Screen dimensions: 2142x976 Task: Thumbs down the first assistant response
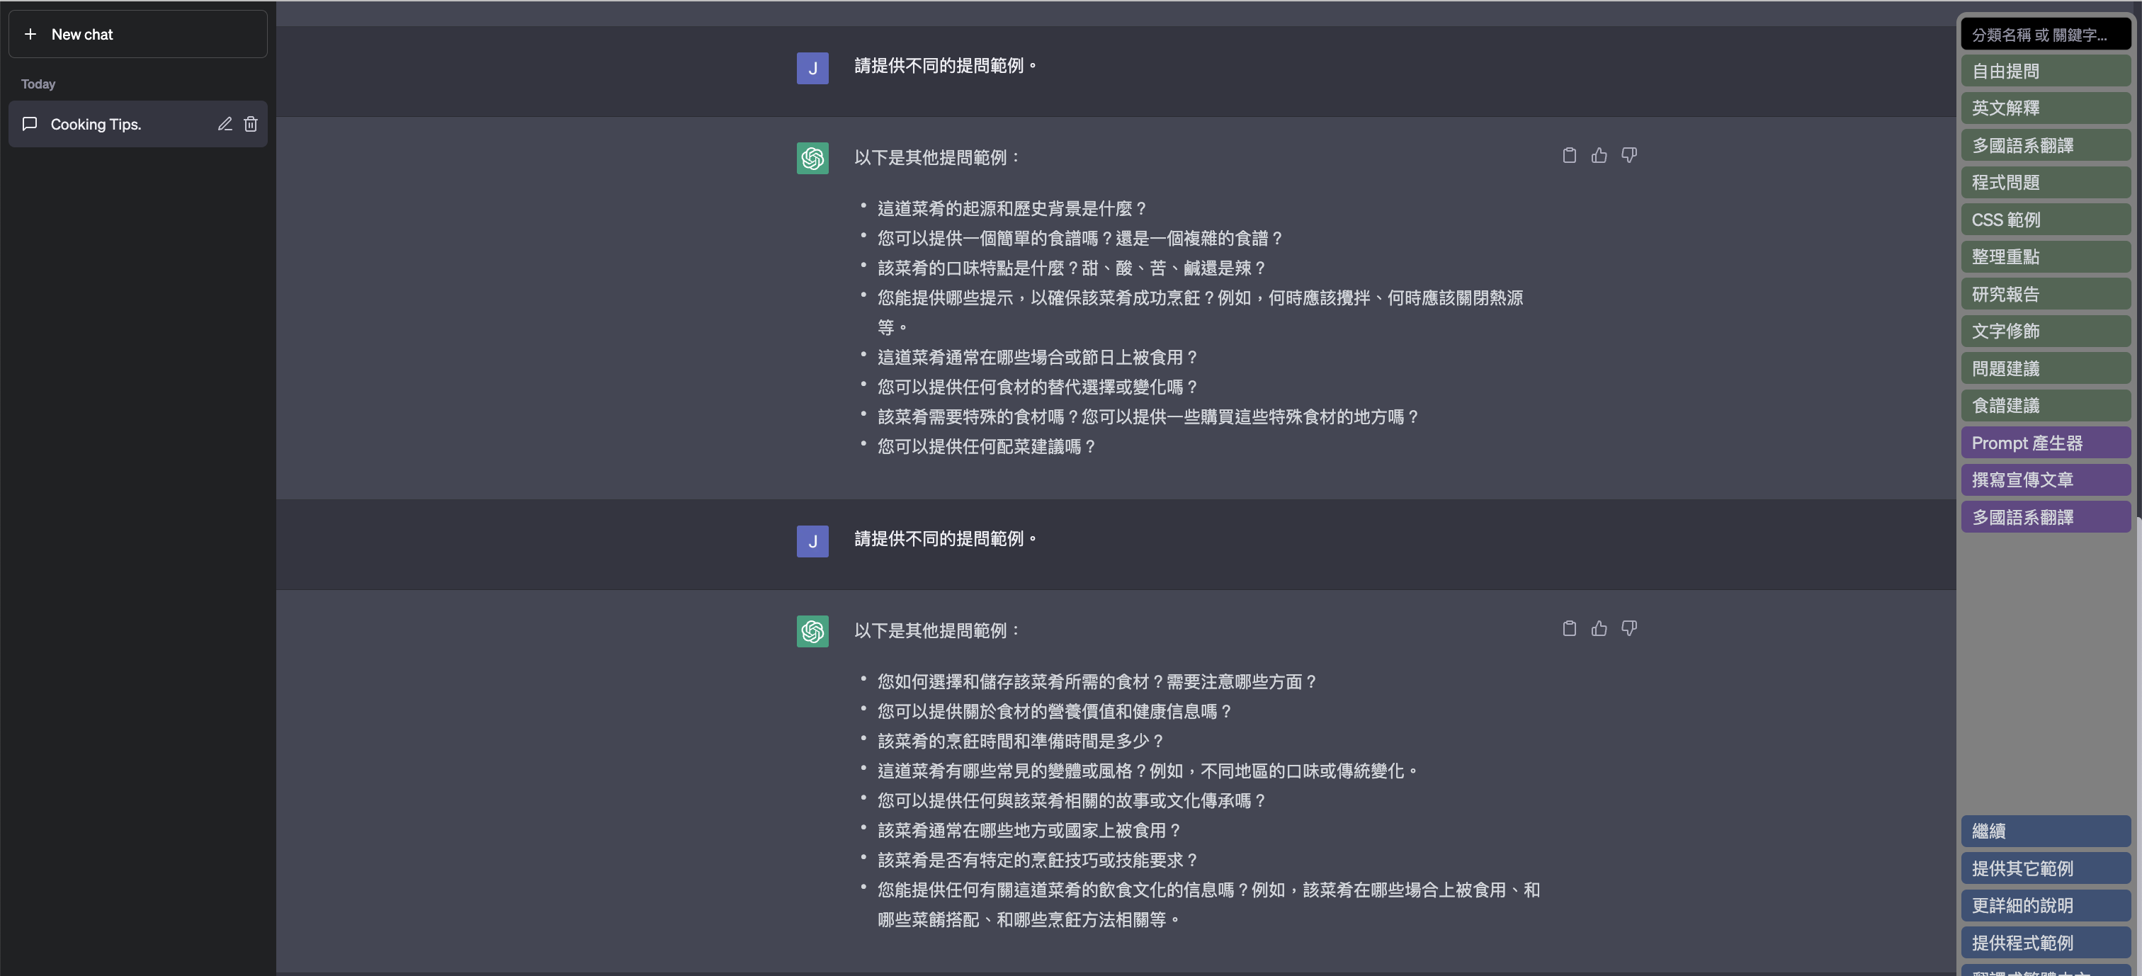(1629, 155)
